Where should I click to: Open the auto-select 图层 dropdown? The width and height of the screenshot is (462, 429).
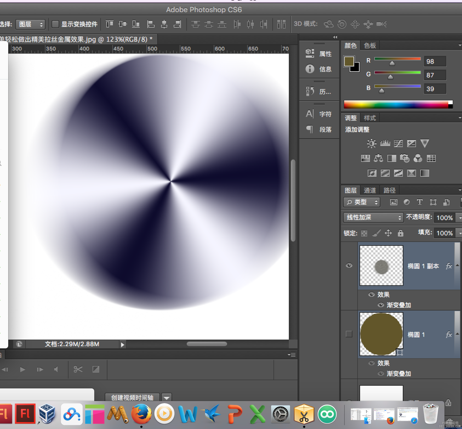click(30, 24)
